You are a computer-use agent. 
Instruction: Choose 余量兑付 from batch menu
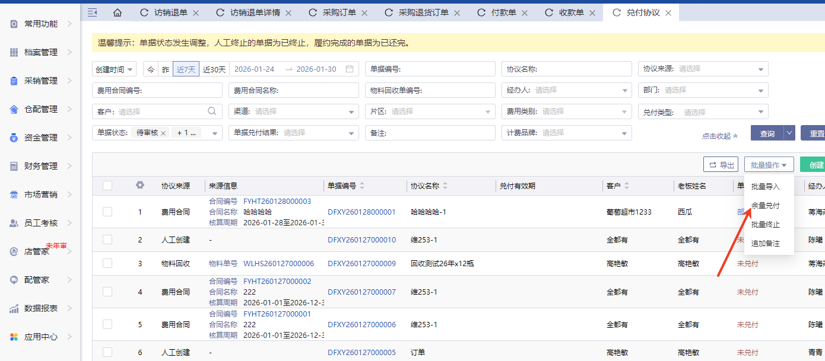coord(766,205)
